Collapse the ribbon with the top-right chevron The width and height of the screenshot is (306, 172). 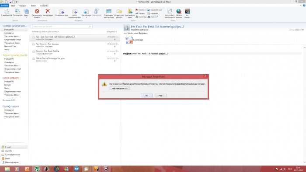(x=301, y=5)
